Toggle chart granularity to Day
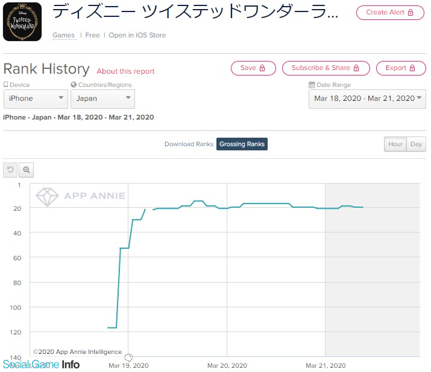The image size is (431, 372). [416, 144]
